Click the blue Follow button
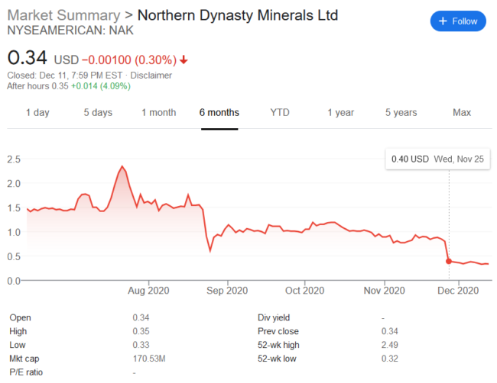Image resolution: width=497 pixels, height=383 pixels. click(x=458, y=21)
